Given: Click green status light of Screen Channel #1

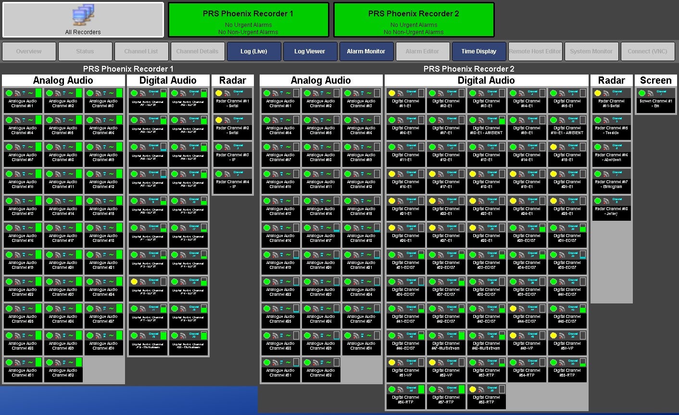Looking at the screenshot, I should (642, 93).
